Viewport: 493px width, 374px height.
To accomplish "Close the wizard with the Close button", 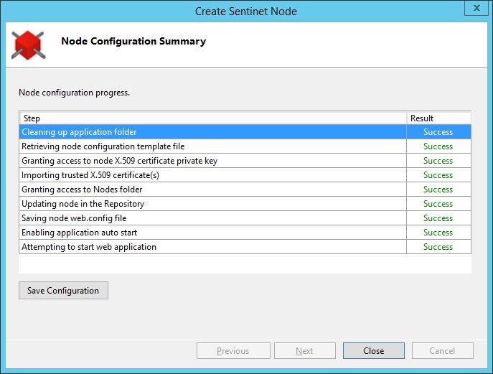I will pyautogui.click(x=374, y=350).
